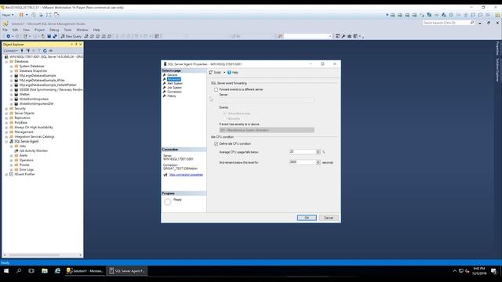Click the properties wrench icon in SSMS toolbar
502x282 pixels.
tap(344, 36)
